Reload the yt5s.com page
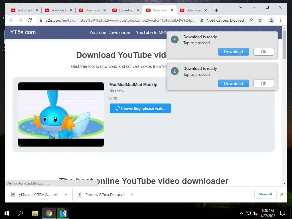 coord(30,20)
